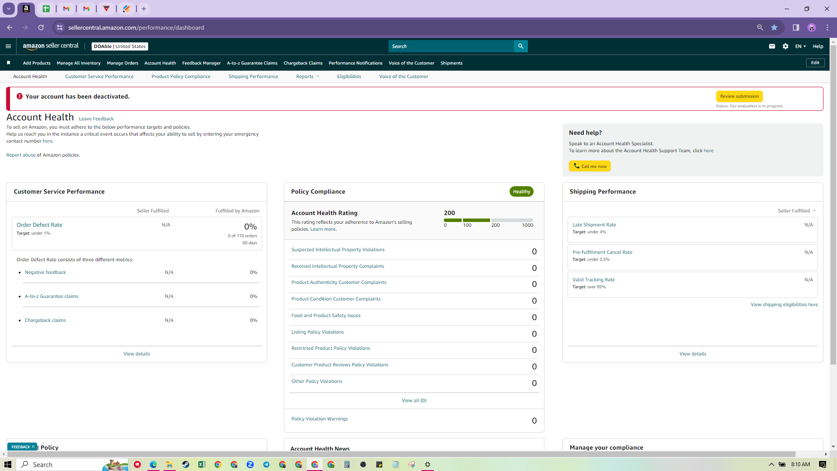The image size is (837, 471).
Task: Click the Edit button in the navigation bar
Action: 815,63
